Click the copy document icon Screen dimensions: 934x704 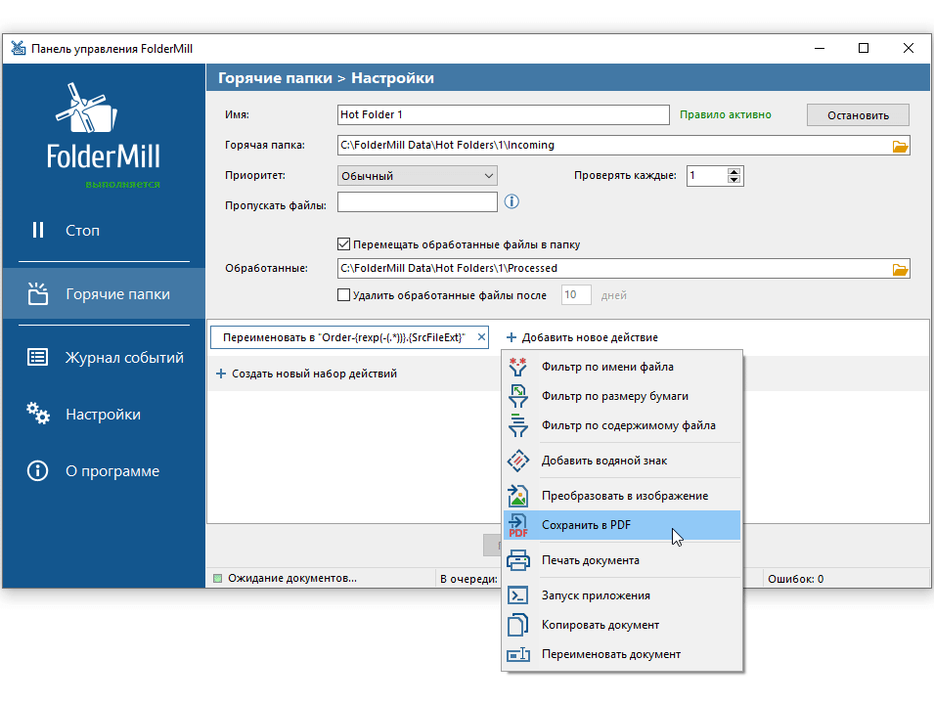(517, 625)
